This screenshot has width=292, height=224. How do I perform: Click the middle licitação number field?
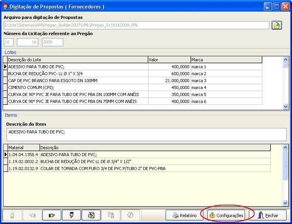(28, 42)
